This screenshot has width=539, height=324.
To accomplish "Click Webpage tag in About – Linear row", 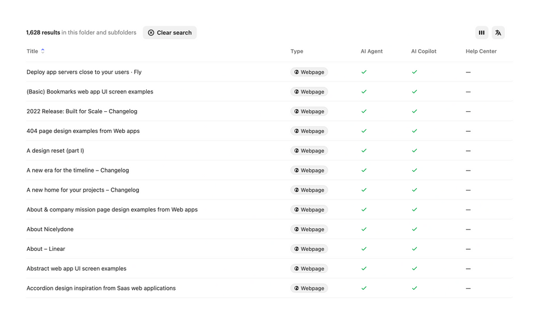I will tap(309, 249).
